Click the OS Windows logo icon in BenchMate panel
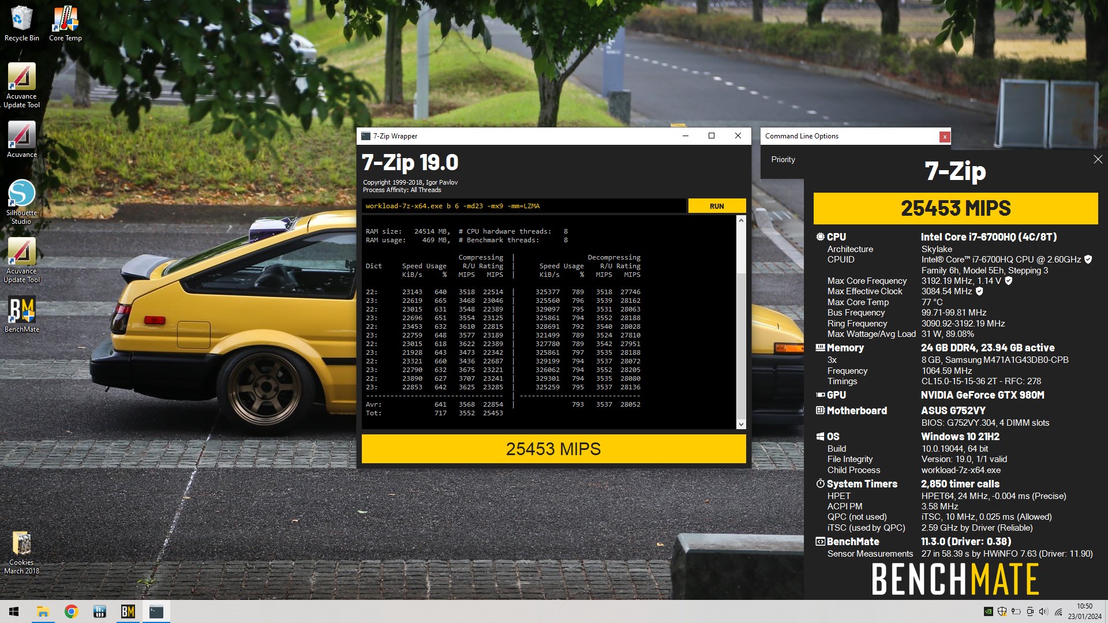The image size is (1108, 623). [x=820, y=437]
